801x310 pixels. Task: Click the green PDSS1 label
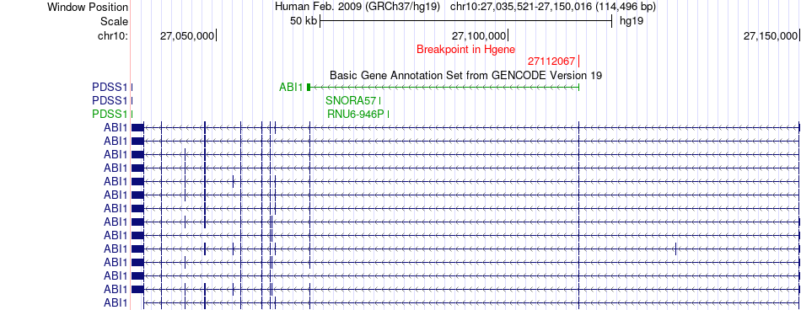pos(110,114)
